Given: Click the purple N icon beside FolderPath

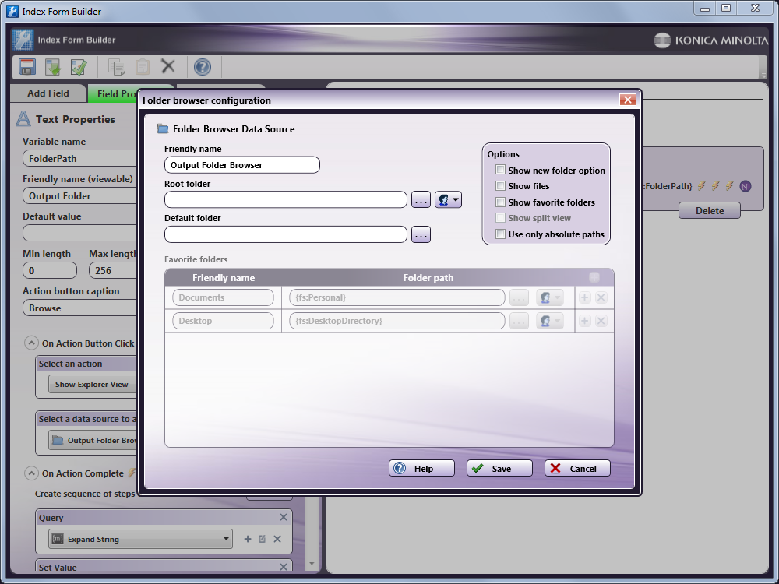Looking at the screenshot, I should click(745, 186).
